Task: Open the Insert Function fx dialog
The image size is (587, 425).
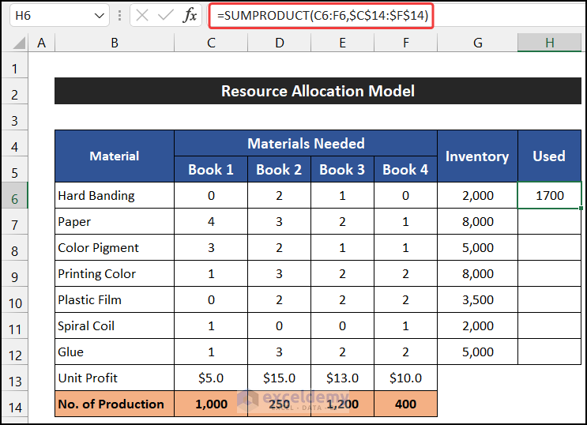Action: coord(190,15)
